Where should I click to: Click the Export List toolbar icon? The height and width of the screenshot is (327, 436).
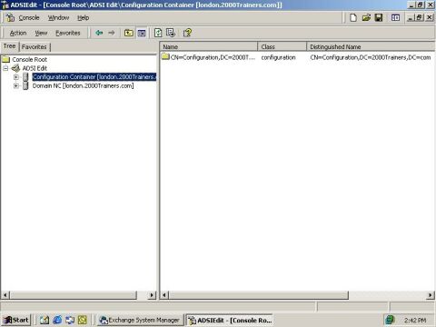(171, 33)
